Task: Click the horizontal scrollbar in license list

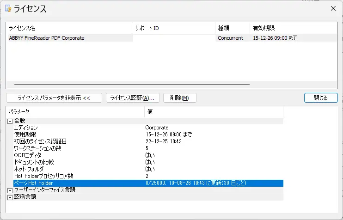Action: [x=132, y=85]
